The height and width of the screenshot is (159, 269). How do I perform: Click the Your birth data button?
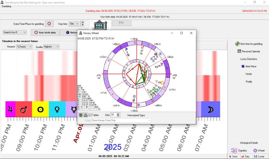45,32
